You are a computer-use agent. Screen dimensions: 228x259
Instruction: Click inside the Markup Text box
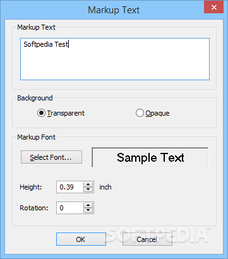point(115,59)
